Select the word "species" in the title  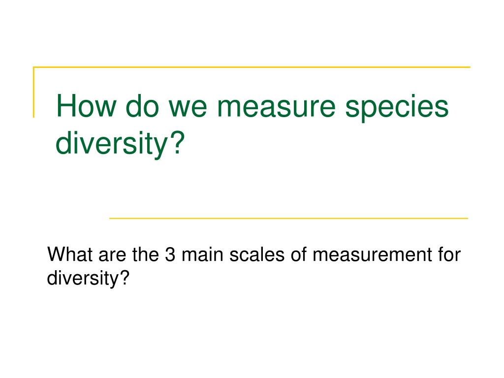coord(397,109)
